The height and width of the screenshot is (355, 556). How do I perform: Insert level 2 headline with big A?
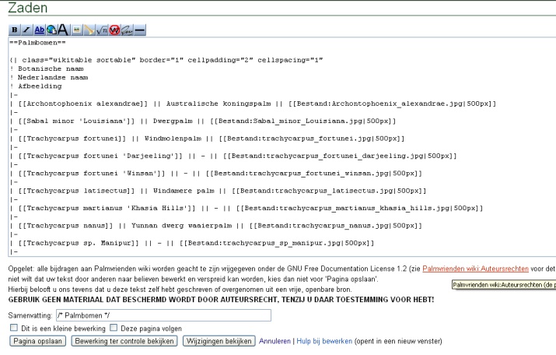62,29
